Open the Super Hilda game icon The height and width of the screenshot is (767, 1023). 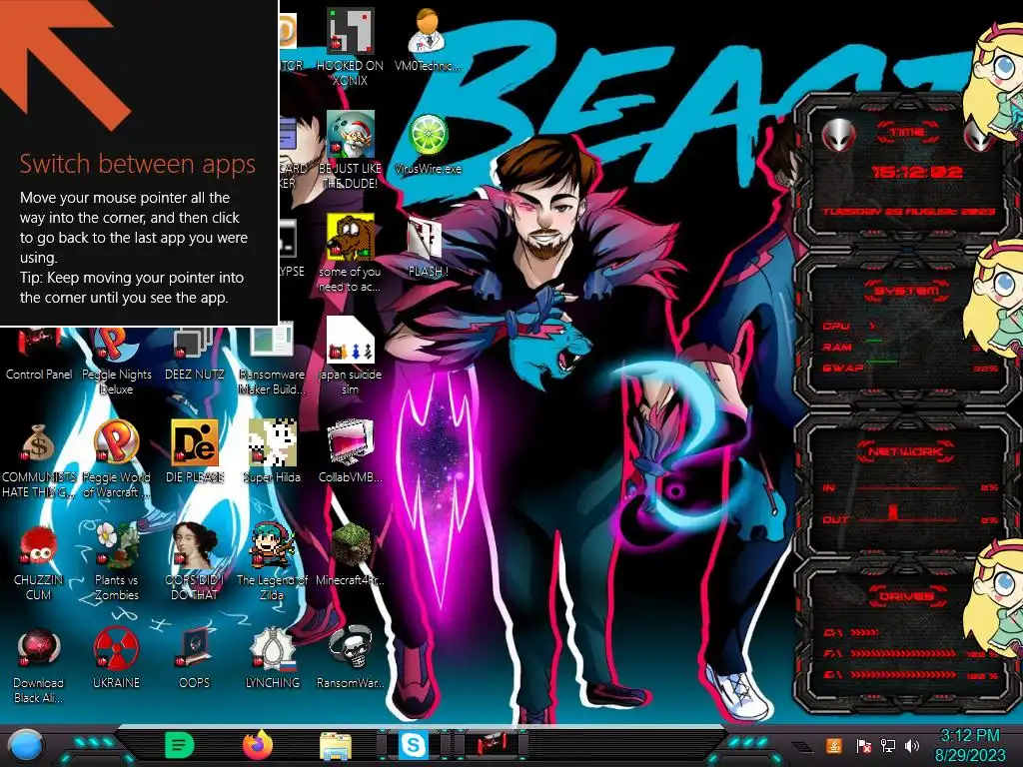[x=272, y=452]
